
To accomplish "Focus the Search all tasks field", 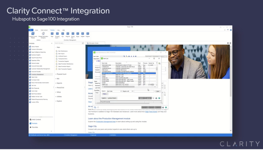I will click(x=68, y=43).
